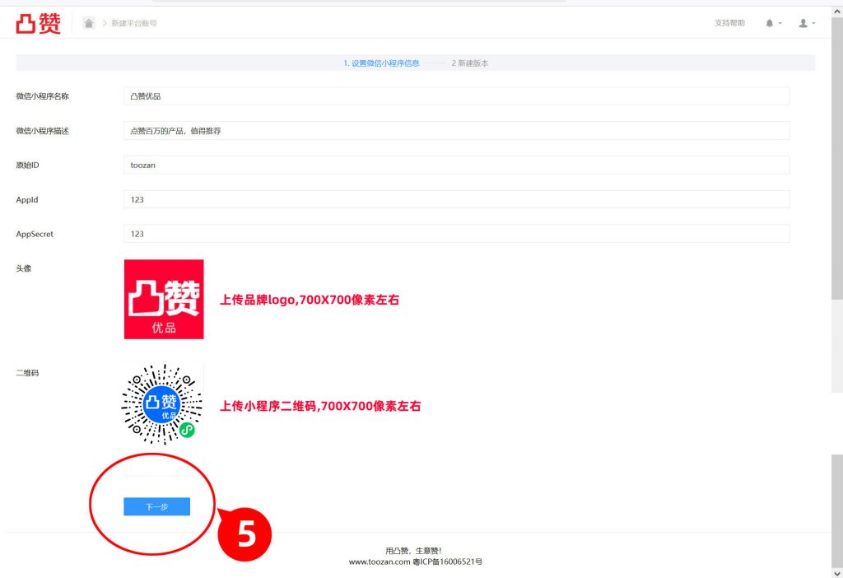843x578 pixels.
Task: Focus the AppSecret input field
Action: click(456, 234)
